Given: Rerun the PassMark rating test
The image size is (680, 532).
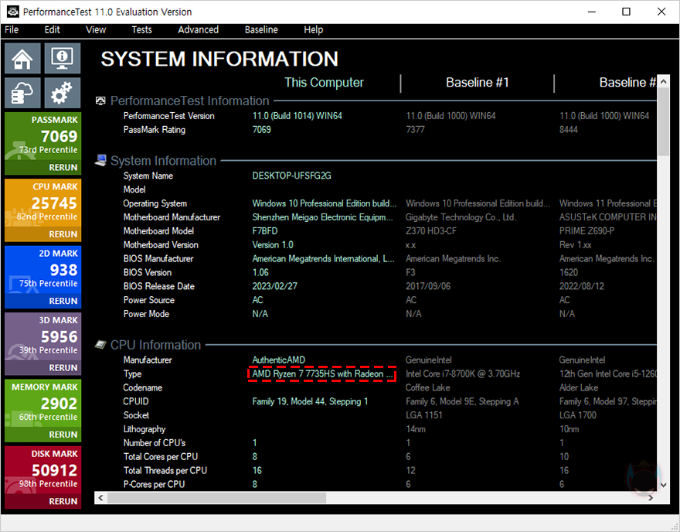Looking at the screenshot, I should pyautogui.click(x=63, y=168).
